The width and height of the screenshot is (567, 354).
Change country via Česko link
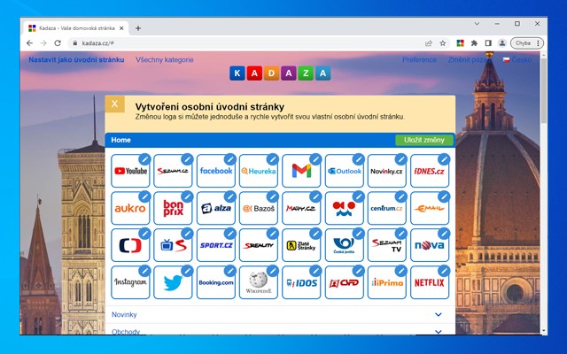(517, 59)
